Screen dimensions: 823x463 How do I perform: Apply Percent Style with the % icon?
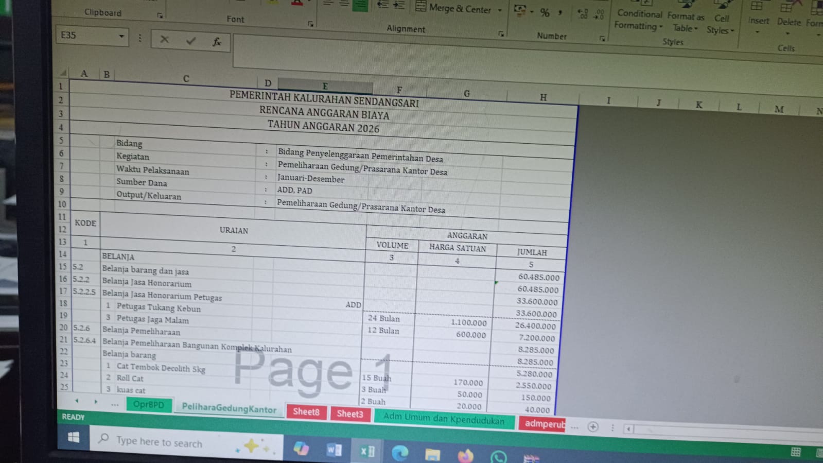[x=545, y=12]
